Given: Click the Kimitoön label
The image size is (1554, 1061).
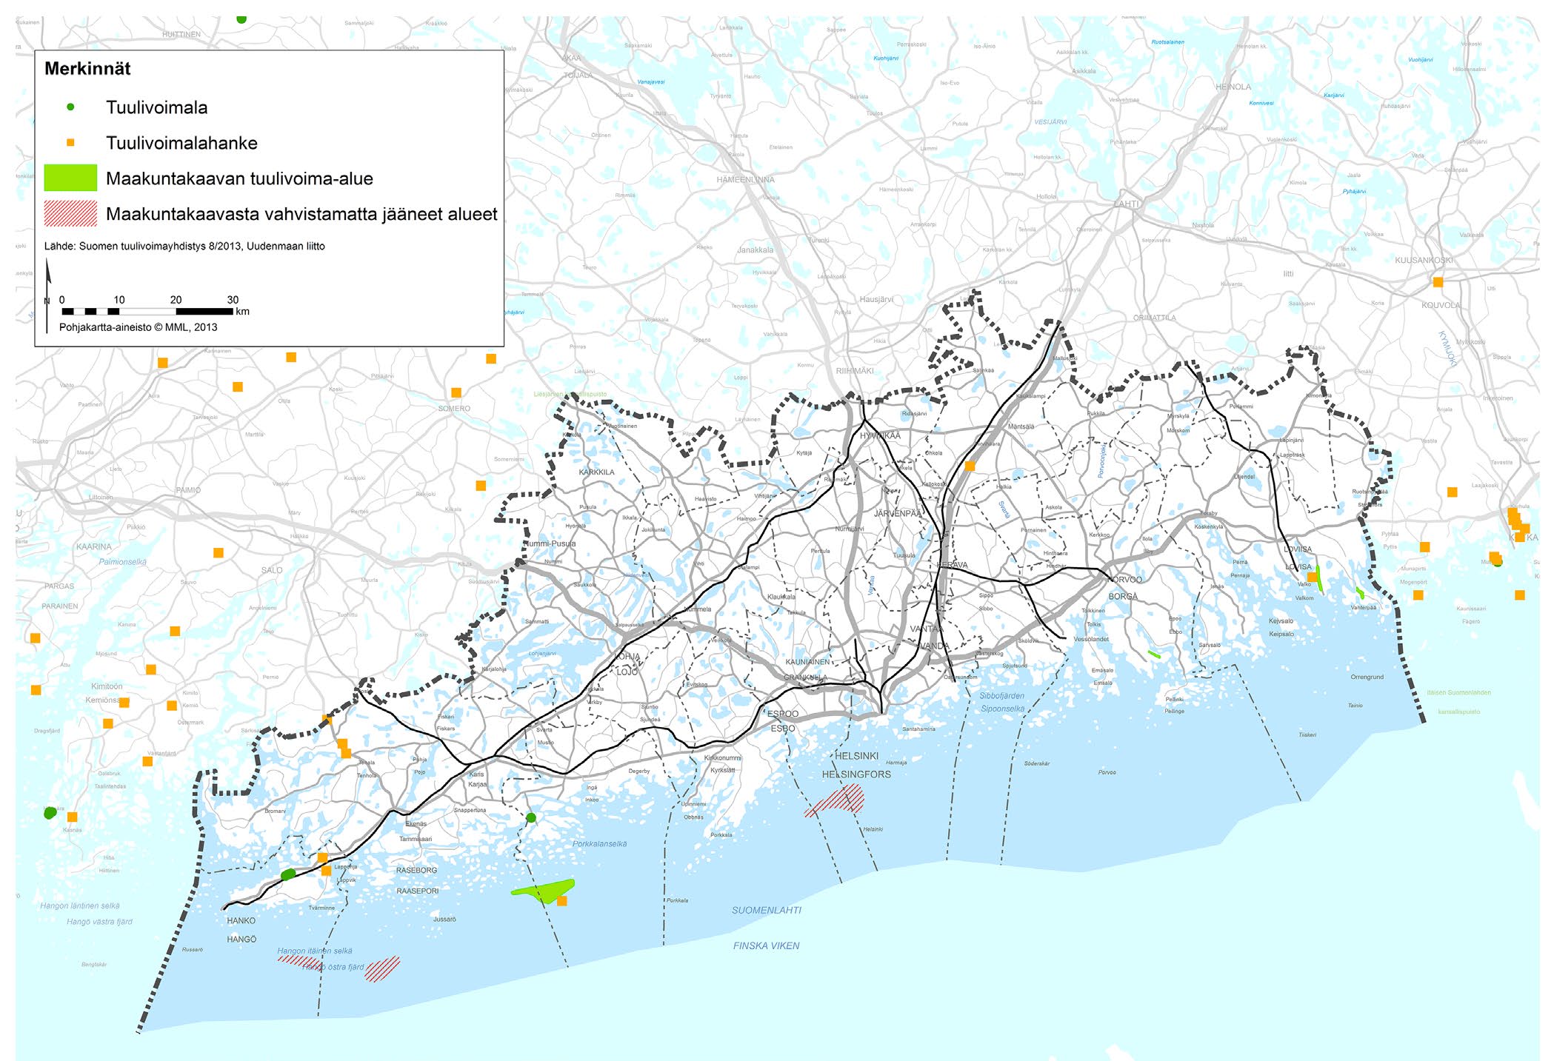Looking at the screenshot, I should tap(107, 686).
